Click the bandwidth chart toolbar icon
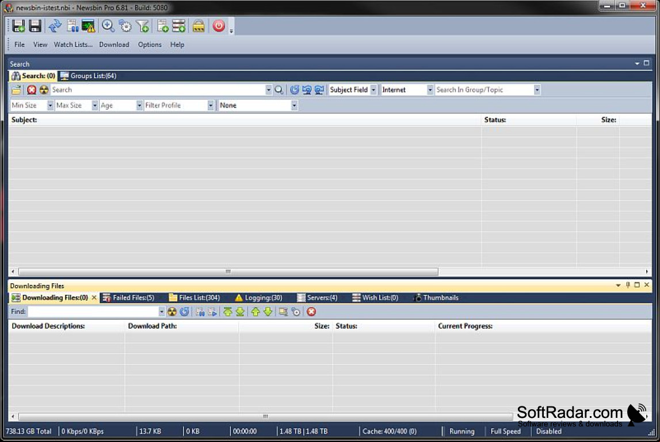This screenshot has height=442, width=660. tap(73, 26)
